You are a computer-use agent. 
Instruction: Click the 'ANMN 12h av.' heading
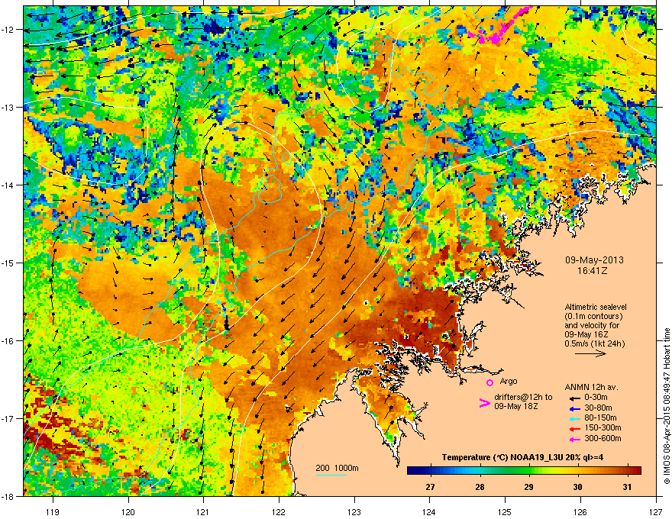(591, 388)
